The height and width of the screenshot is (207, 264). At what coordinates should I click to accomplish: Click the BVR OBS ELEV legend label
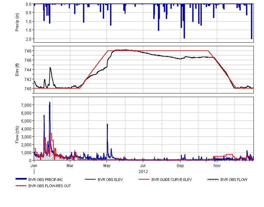[110, 180]
